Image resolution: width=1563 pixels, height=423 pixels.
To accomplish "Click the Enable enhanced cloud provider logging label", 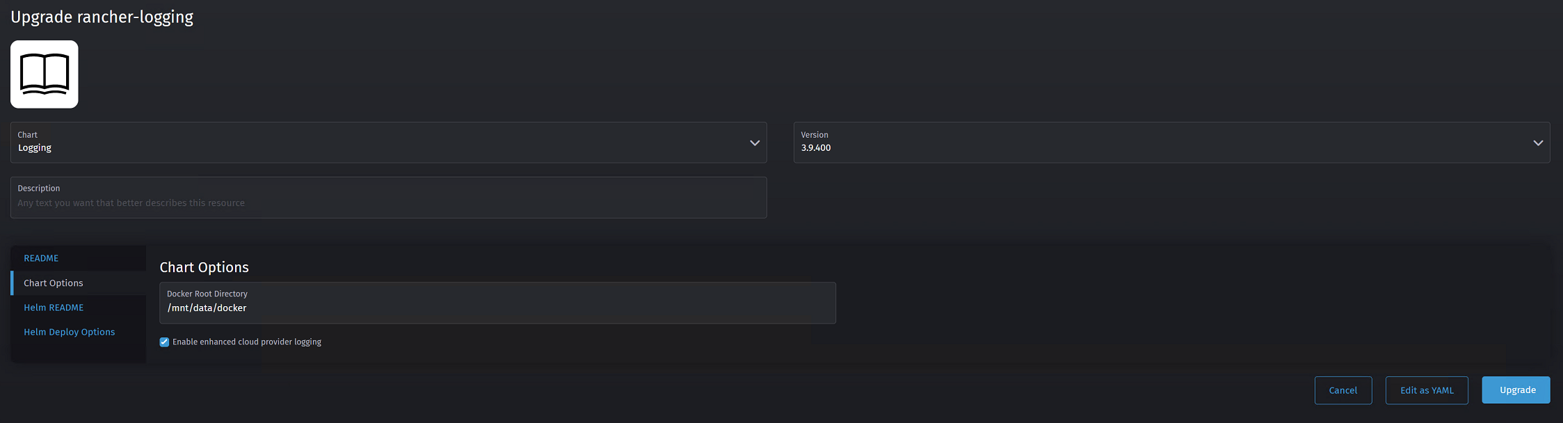I will tap(248, 342).
